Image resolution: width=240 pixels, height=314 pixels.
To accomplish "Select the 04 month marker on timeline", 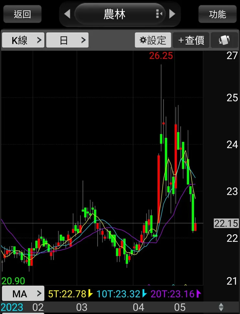I will pyautogui.click(x=138, y=307).
